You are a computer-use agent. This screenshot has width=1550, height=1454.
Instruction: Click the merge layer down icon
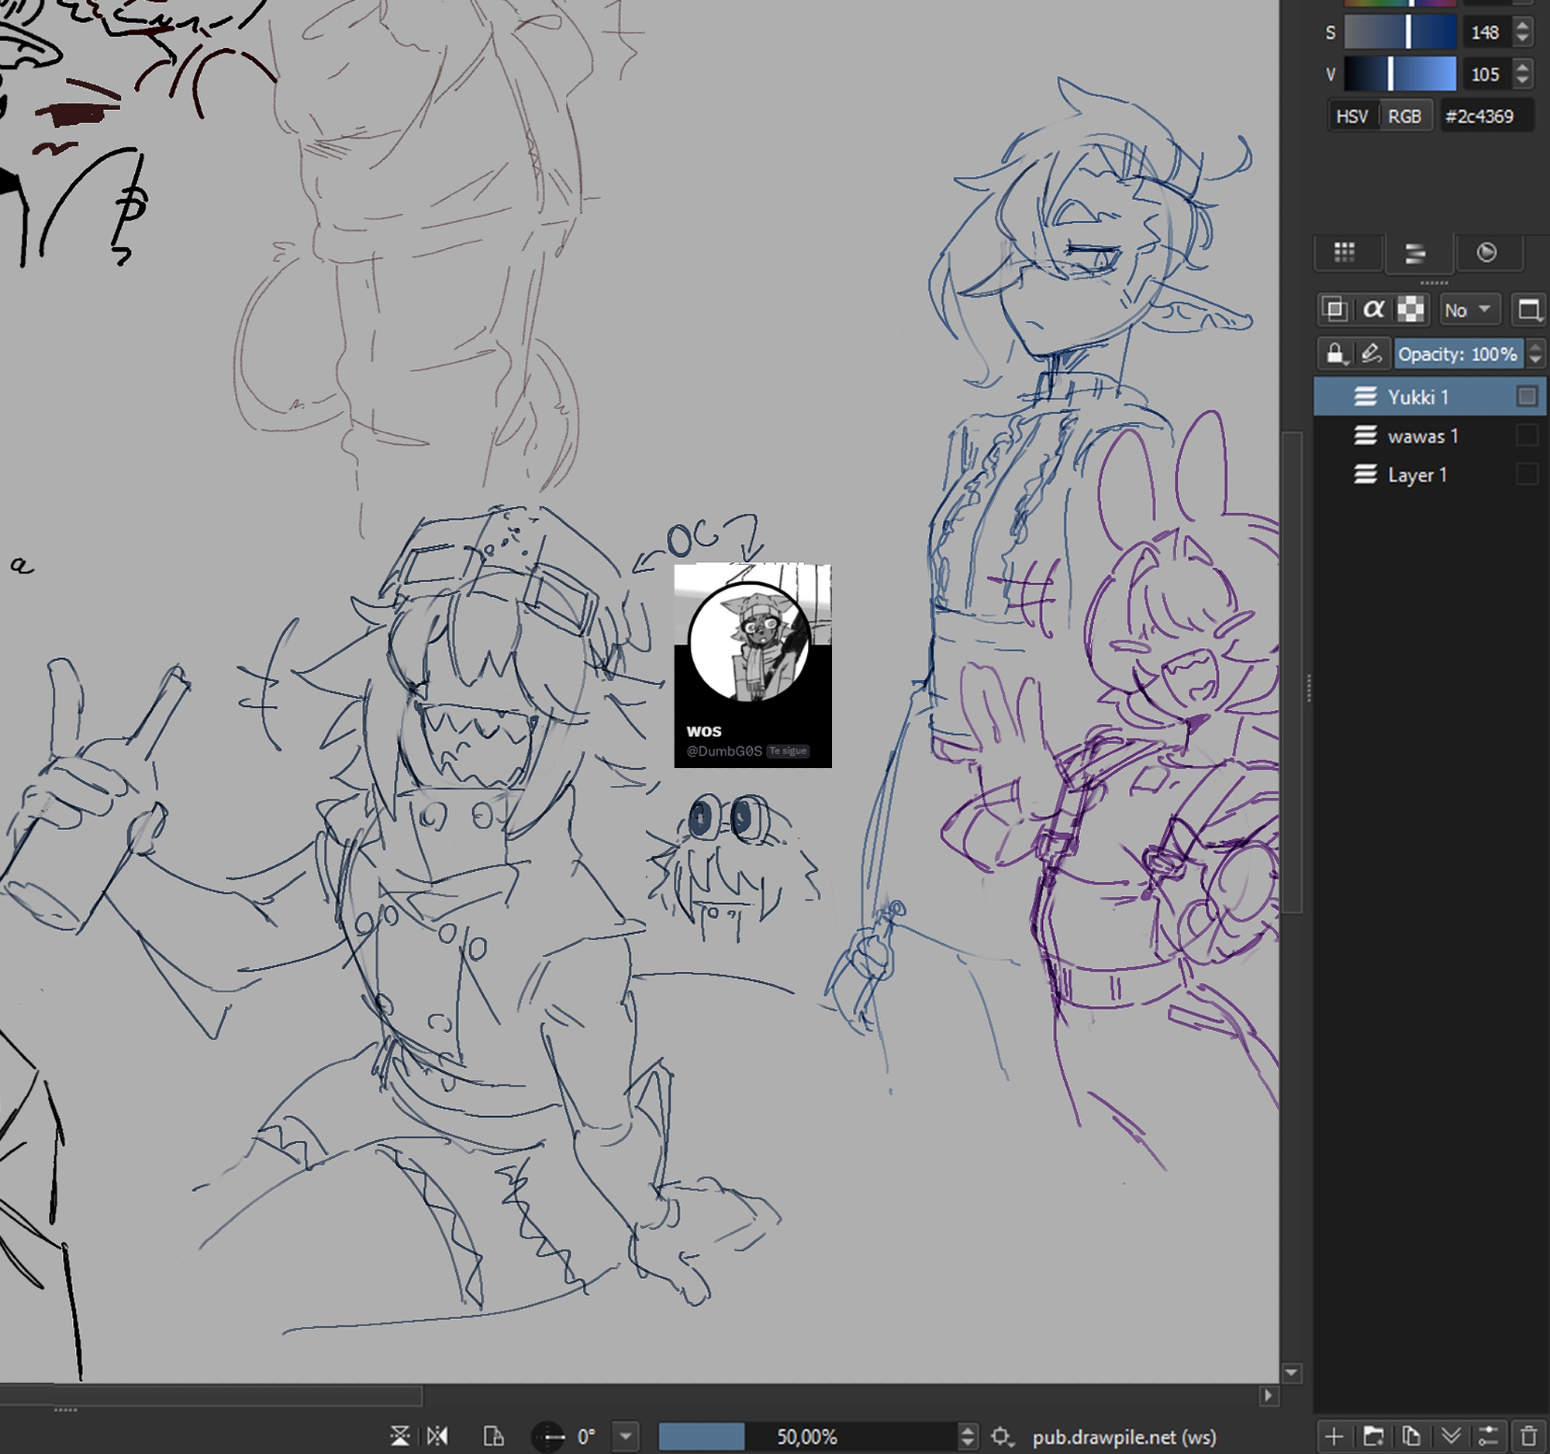[1450, 1436]
